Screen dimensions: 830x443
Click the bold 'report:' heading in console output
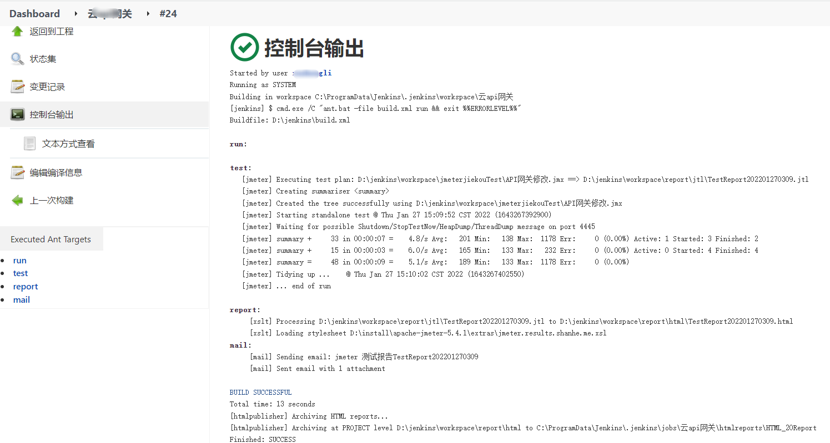[245, 310]
